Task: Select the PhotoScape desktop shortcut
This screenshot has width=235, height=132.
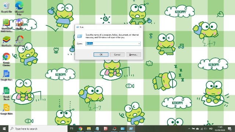Action: click(19, 41)
